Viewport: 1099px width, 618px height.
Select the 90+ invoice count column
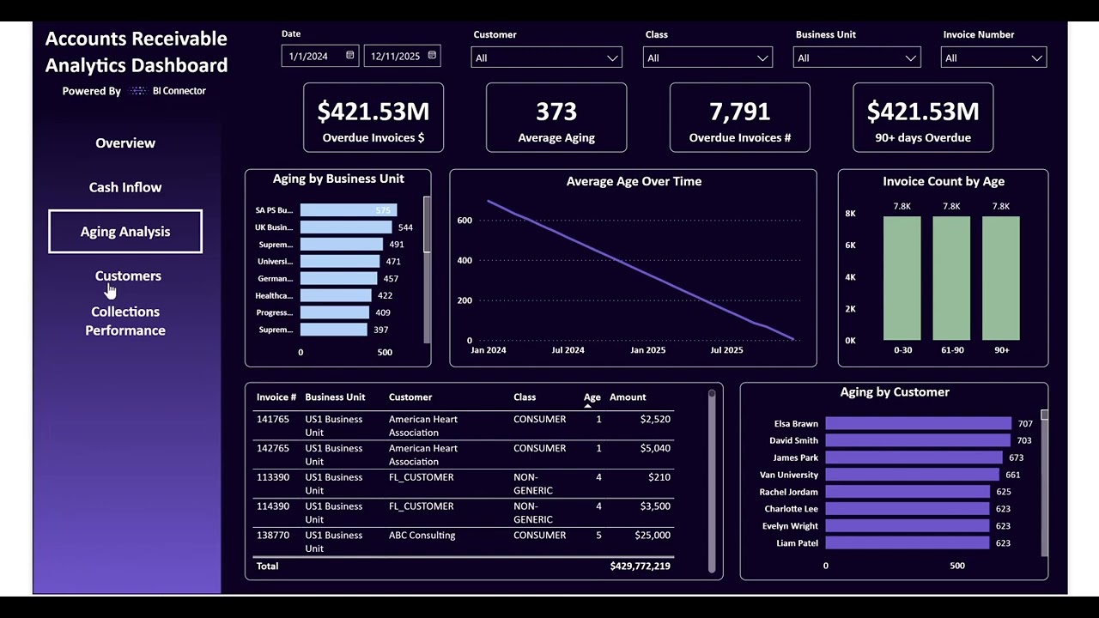1001,278
